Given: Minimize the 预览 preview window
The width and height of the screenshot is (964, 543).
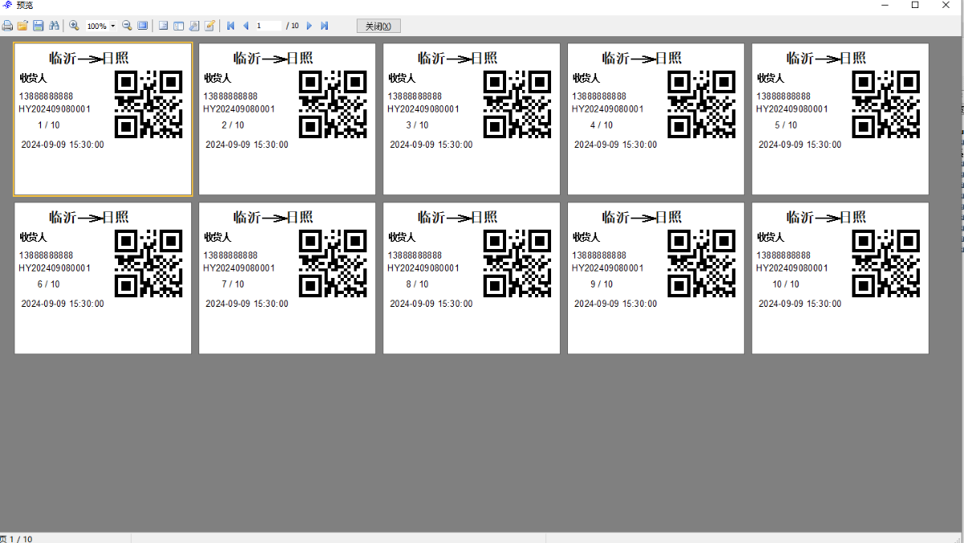Looking at the screenshot, I should 884,5.
